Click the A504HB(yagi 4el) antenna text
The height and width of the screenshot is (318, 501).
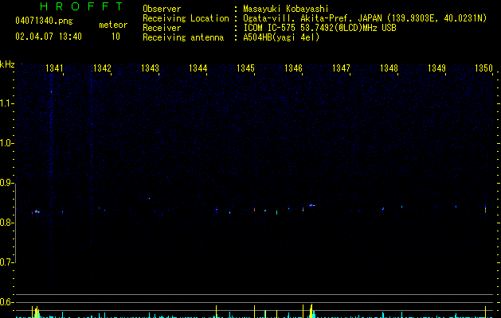coord(281,37)
